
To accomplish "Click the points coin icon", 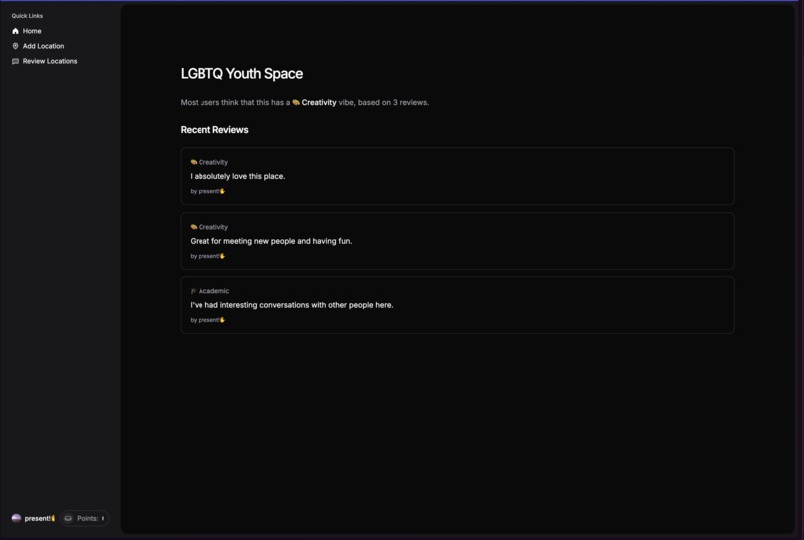I will pos(68,518).
